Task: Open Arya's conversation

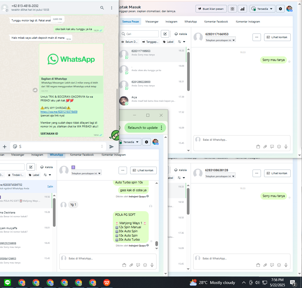Action: [152, 101]
